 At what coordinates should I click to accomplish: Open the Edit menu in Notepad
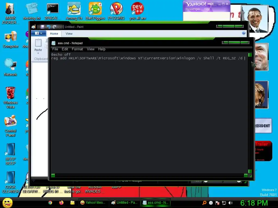[65, 49]
